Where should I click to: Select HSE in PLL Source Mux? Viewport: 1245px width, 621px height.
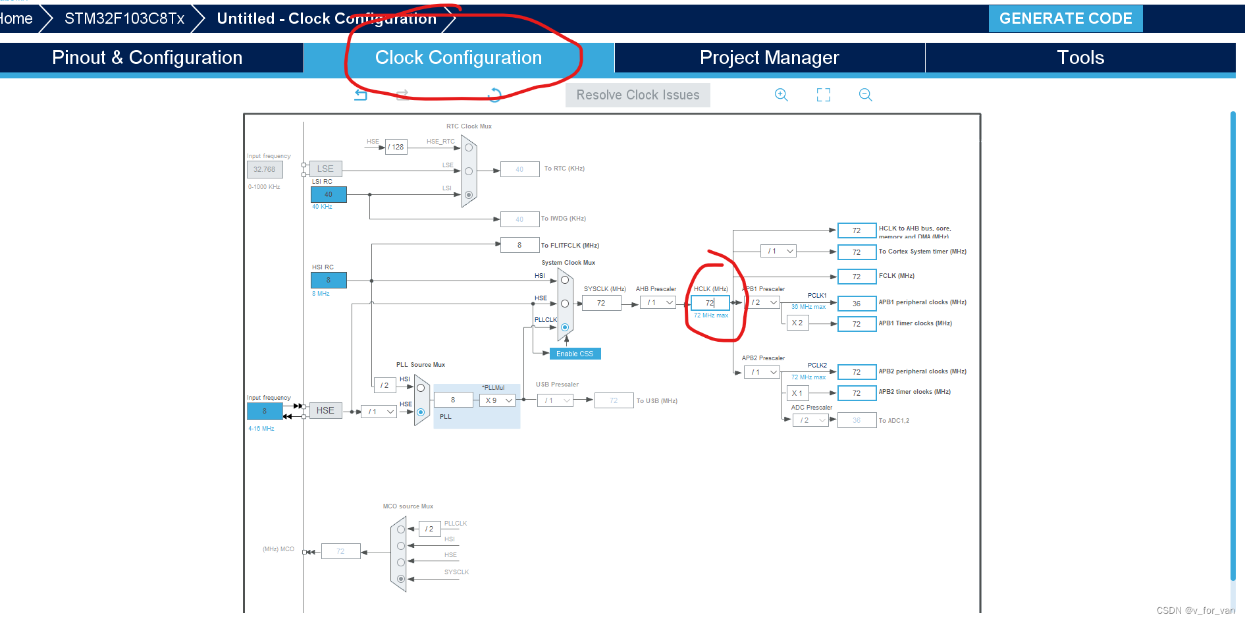pyautogui.click(x=421, y=412)
